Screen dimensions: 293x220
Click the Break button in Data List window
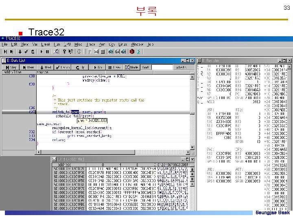coord(114,67)
